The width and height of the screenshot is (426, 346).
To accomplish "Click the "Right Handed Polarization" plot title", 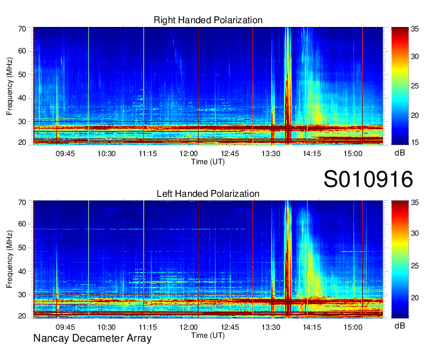I will coord(208,21).
